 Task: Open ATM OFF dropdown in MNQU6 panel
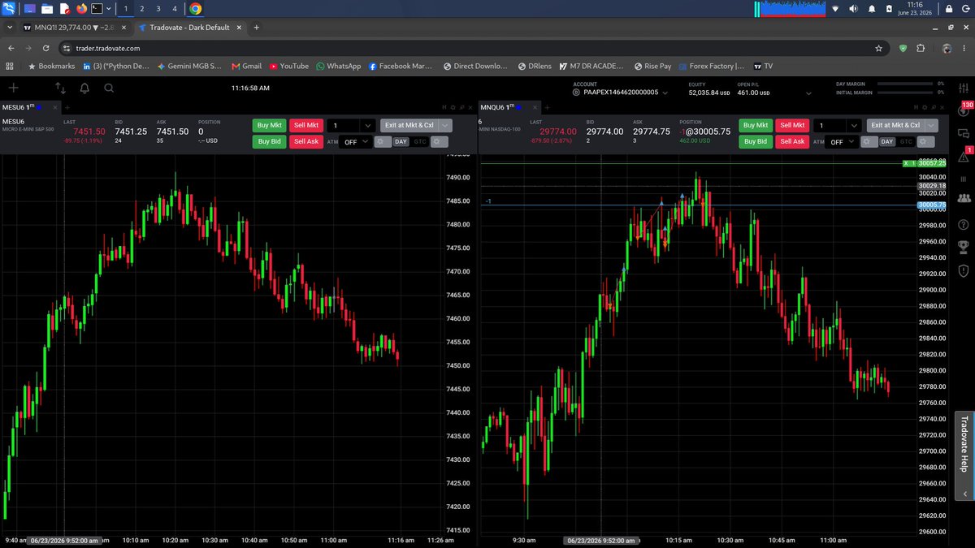click(841, 141)
